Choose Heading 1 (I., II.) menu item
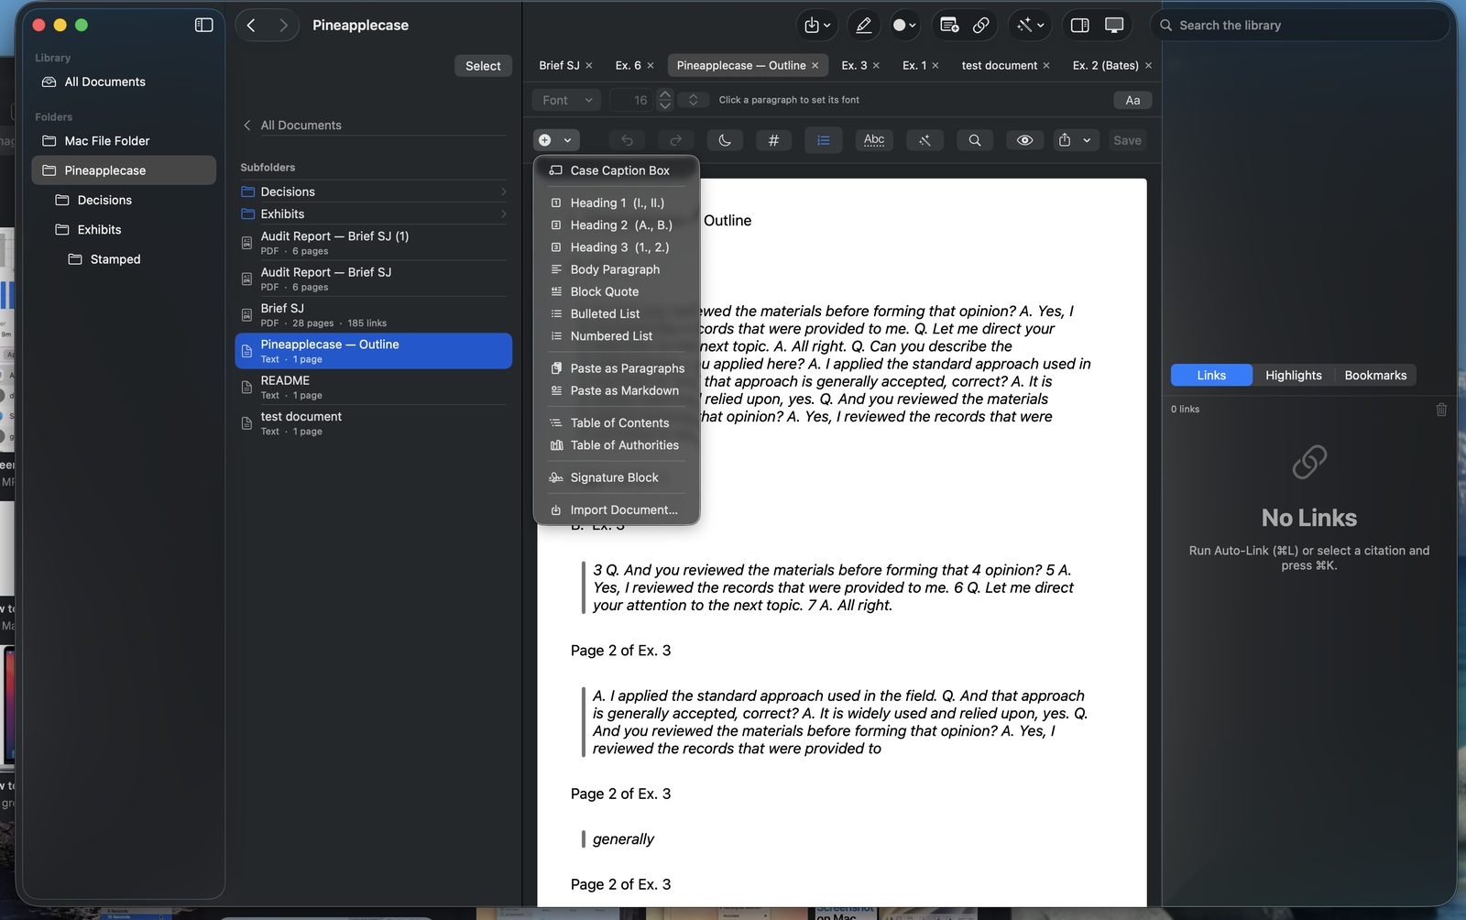The image size is (1466, 920). [617, 203]
